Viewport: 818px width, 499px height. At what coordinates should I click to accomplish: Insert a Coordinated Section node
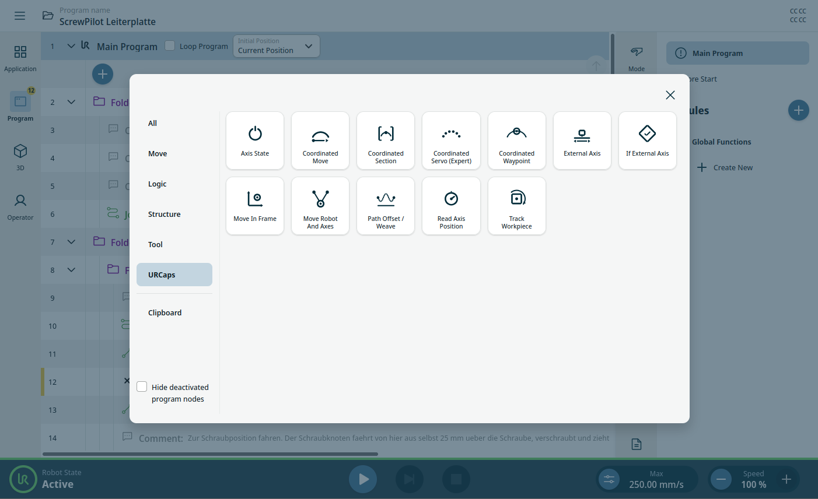386,140
